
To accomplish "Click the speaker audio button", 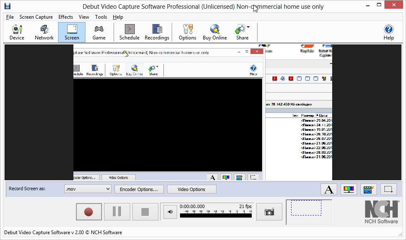I will pos(170,212).
